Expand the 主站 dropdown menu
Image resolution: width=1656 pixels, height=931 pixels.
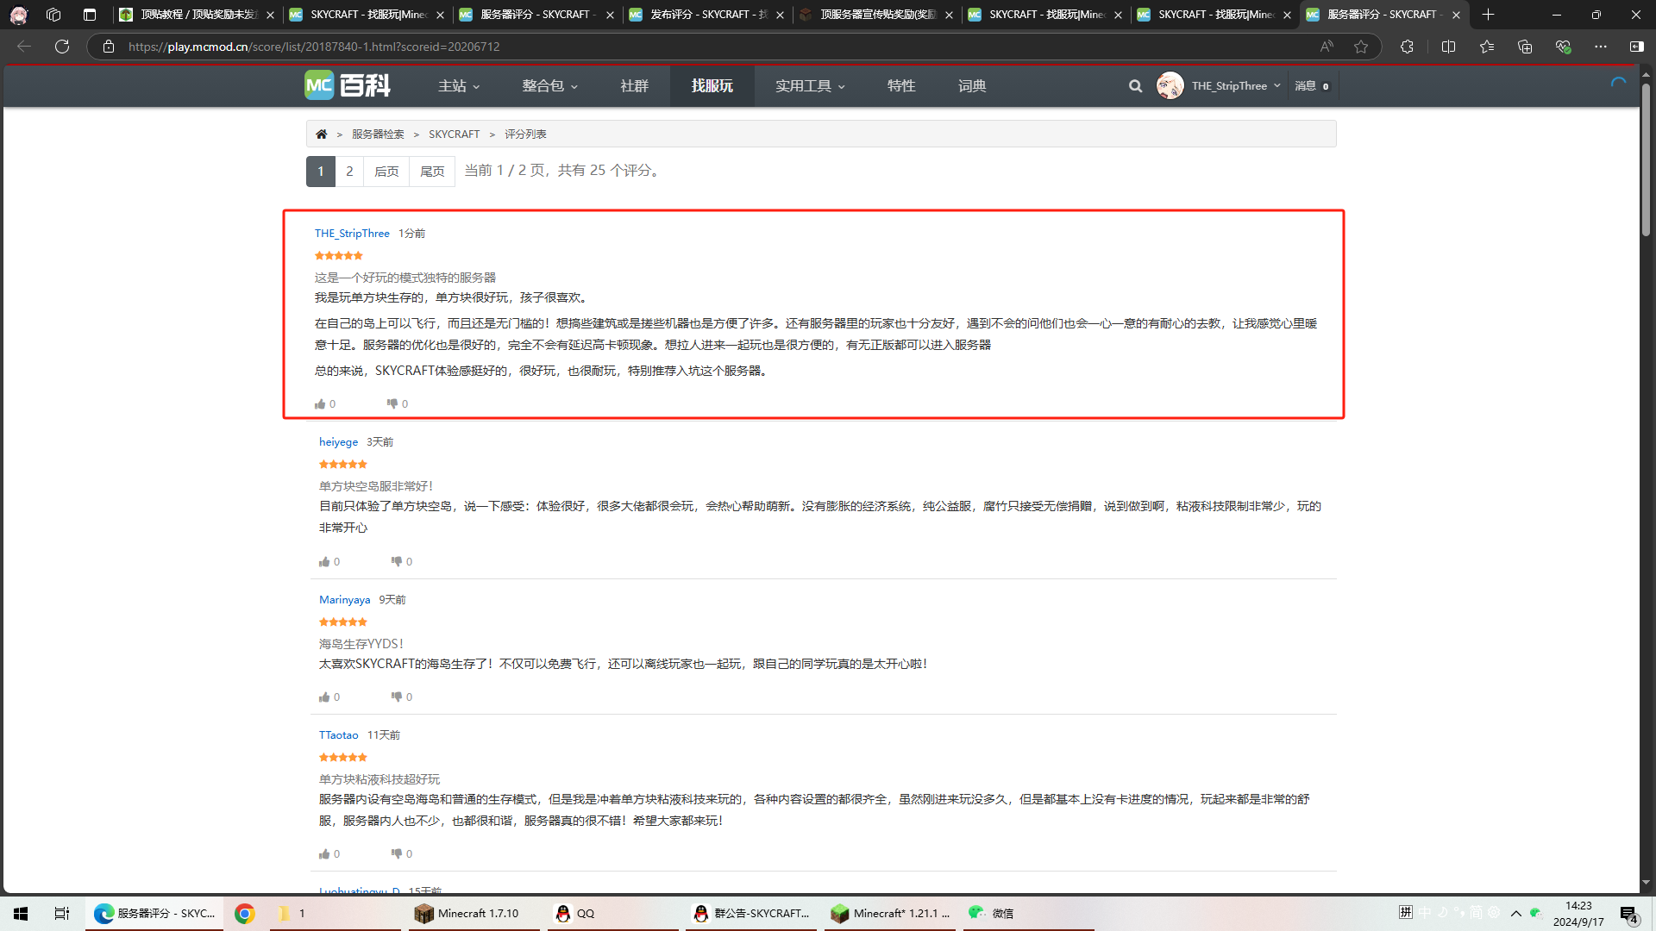(x=459, y=86)
